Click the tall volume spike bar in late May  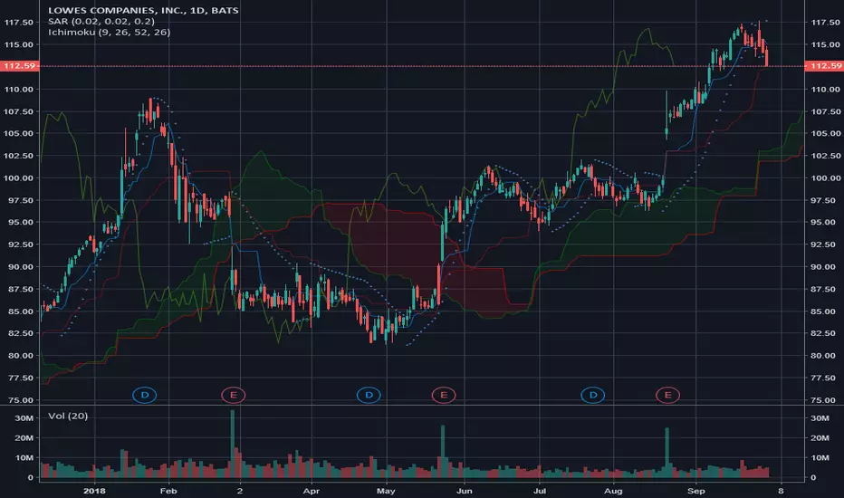coord(443,451)
